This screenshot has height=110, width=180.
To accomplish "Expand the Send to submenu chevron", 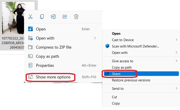I will pyautogui.click(x=176, y=88).
